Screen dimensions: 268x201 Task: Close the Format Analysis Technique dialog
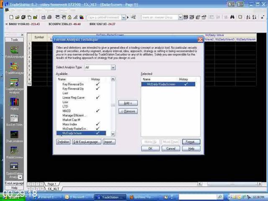click(200, 40)
